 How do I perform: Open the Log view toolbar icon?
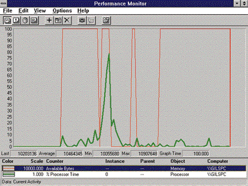25,20
